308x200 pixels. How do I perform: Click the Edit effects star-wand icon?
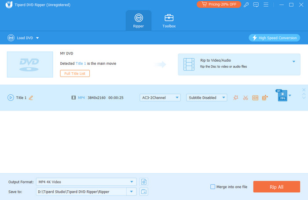[236, 97]
